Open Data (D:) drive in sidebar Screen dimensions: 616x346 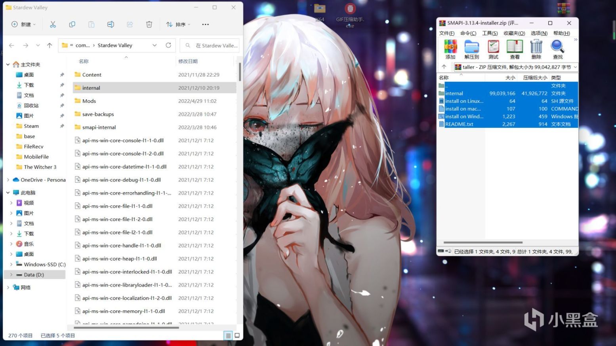(x=34, y=275)
